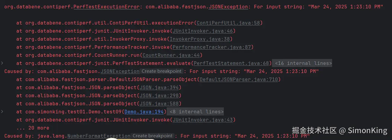Open Demo.java:194 source link
The width and height of the screenshot is (392, 140).
pyautogui.click(x=144, y=112)
